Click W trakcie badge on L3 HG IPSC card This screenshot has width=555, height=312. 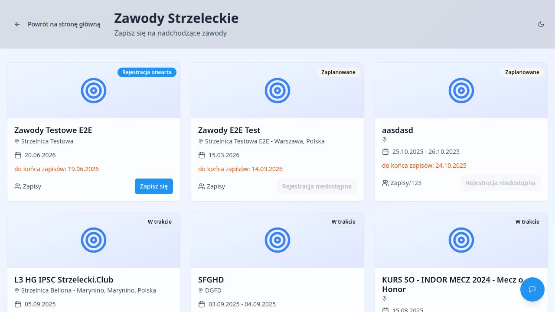pyautogui.click(x=160, y=222)
